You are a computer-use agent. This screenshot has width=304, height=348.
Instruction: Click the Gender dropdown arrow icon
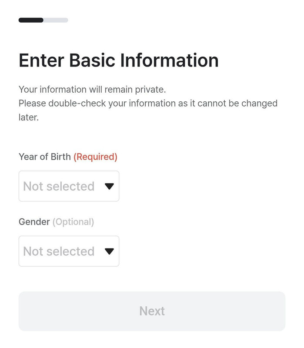pyautogui.click(x=109, y=251)
